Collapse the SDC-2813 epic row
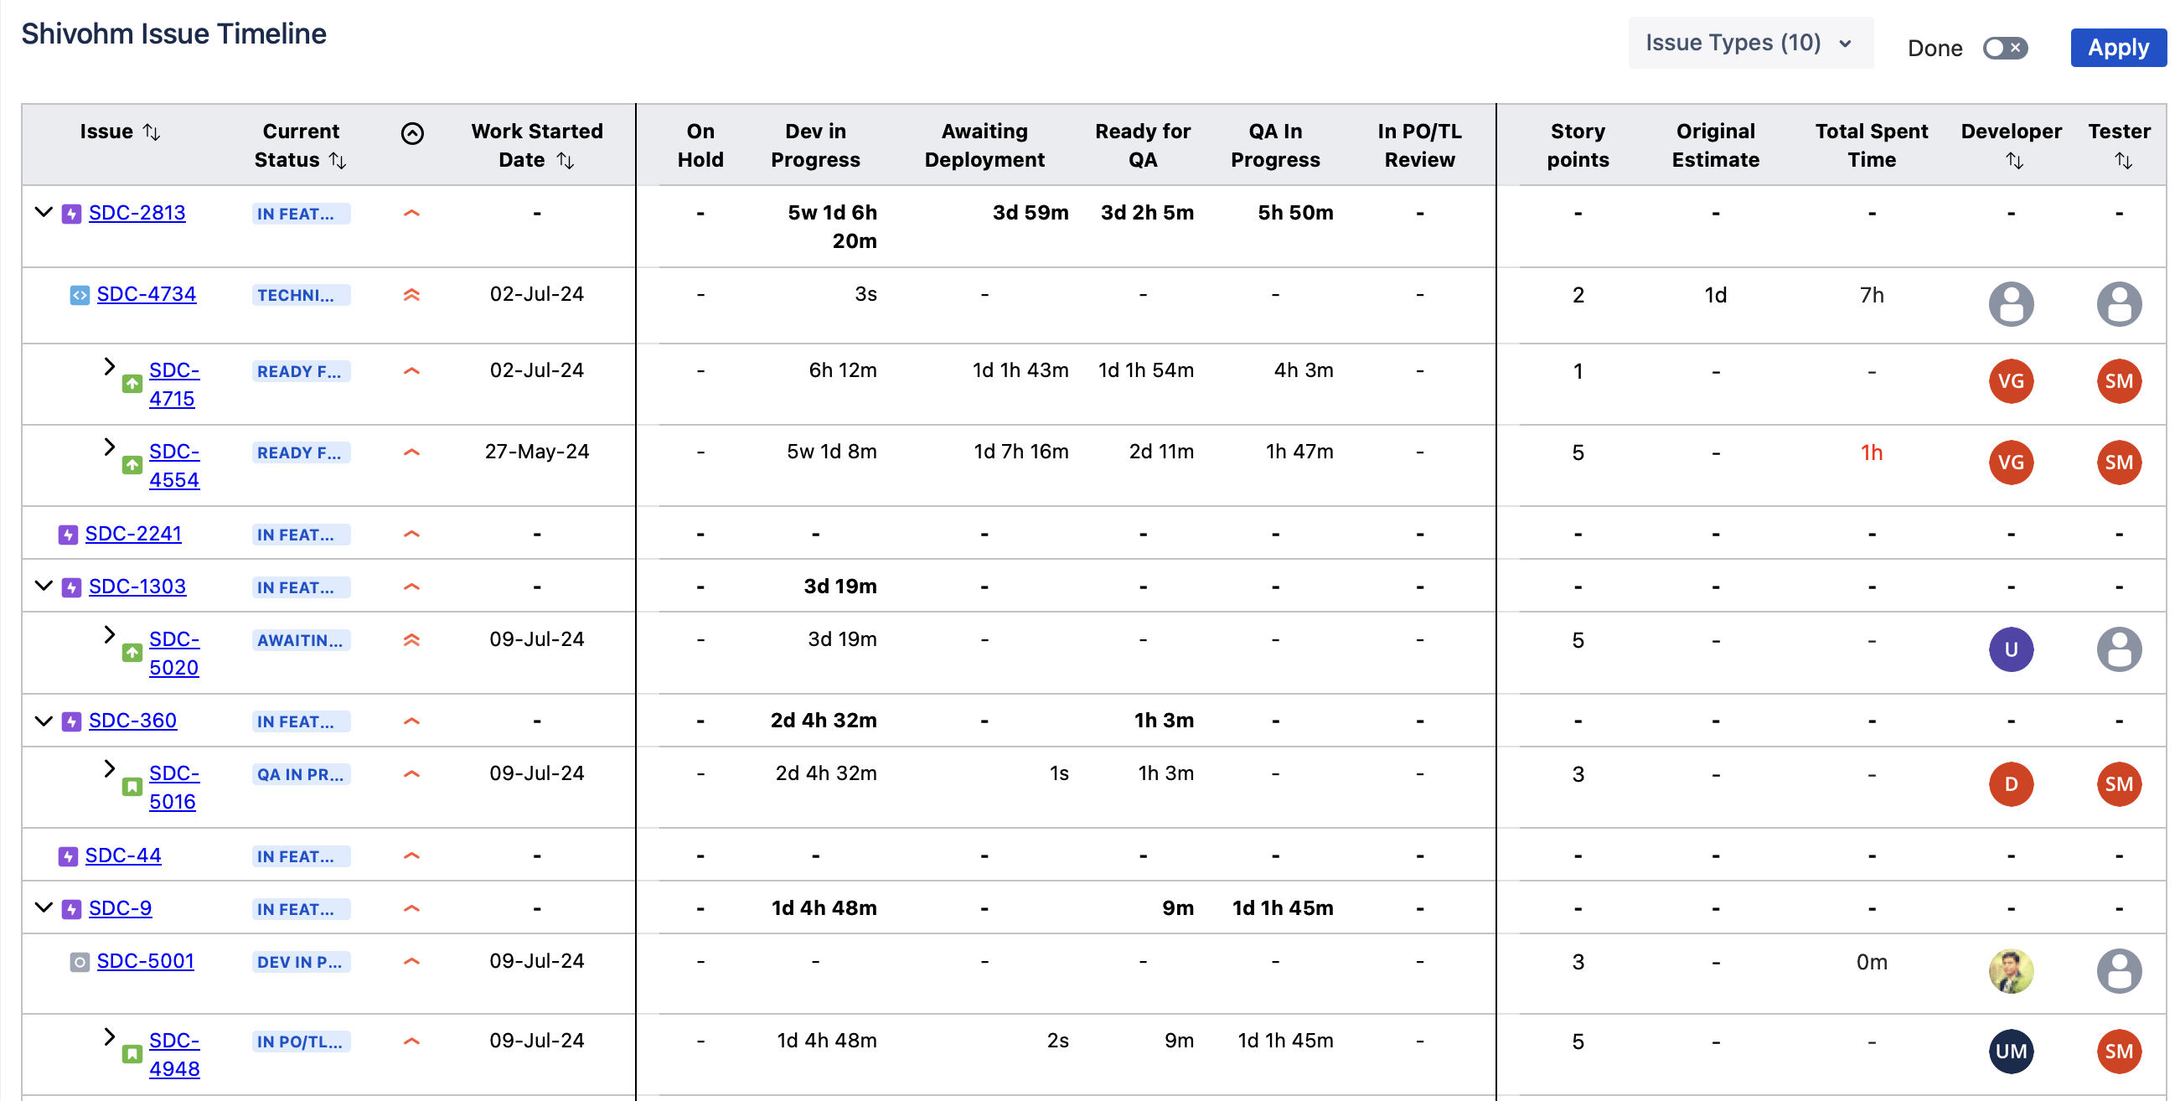 tap(44, 211)
